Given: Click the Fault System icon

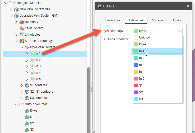Looking at the screenshot, I should pyautogui.click(x=22, y=28).
